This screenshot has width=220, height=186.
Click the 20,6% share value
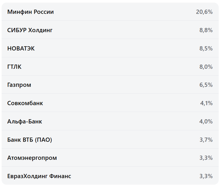204,12
